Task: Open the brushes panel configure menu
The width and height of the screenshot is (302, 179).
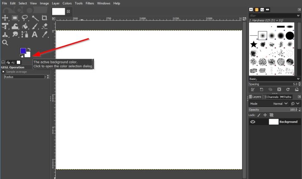Action: pos(299,9)
